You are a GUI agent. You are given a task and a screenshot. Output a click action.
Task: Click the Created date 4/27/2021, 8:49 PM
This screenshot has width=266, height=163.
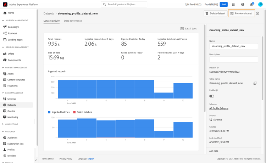[x=219, y=131]
